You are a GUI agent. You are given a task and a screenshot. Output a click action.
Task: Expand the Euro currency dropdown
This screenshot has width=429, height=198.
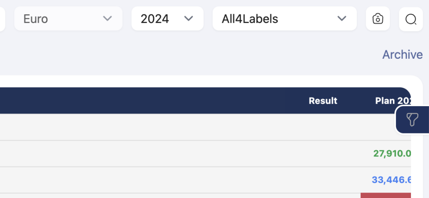point(68,18)
